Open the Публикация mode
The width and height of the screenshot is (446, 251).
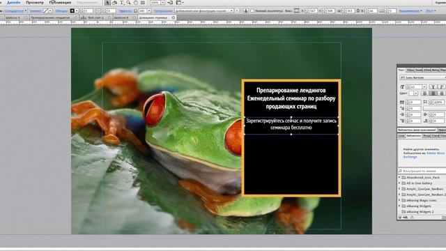60,2
